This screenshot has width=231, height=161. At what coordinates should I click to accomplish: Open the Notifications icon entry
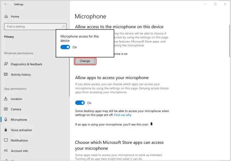[x=6, y=141]
